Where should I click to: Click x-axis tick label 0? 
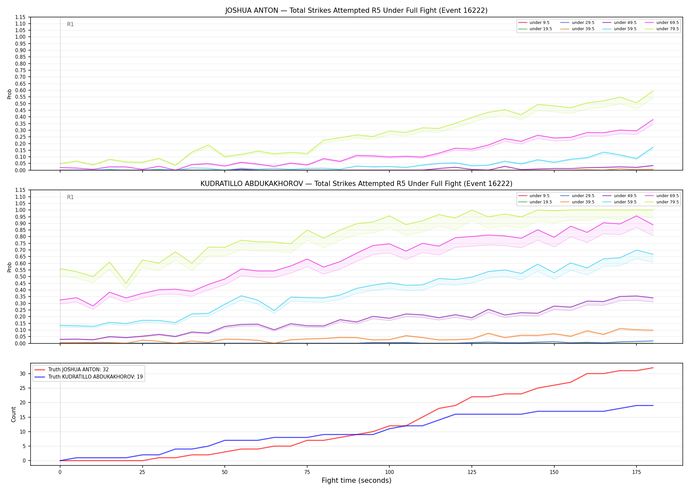point(60,472)
